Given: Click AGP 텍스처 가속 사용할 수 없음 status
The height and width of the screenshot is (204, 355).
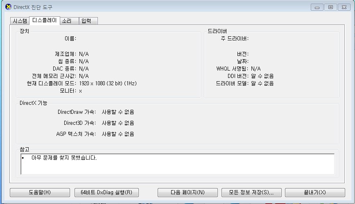Looking at the screenshot, I should pos(118,134).
